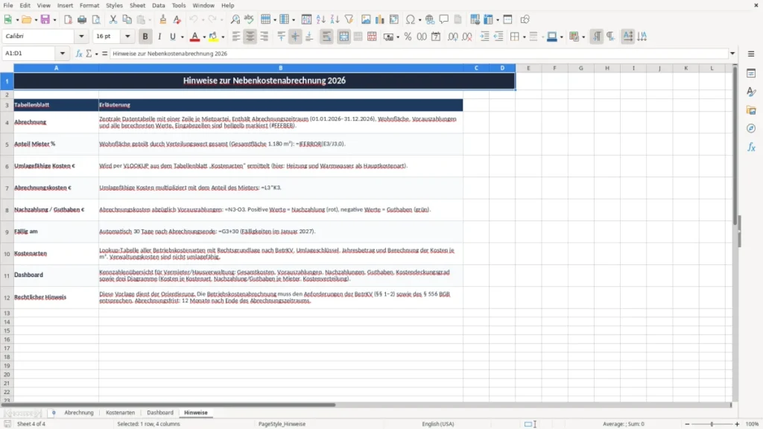763x429 pixels.
Task: Insert a chart
Action: [x=380, y=19]
